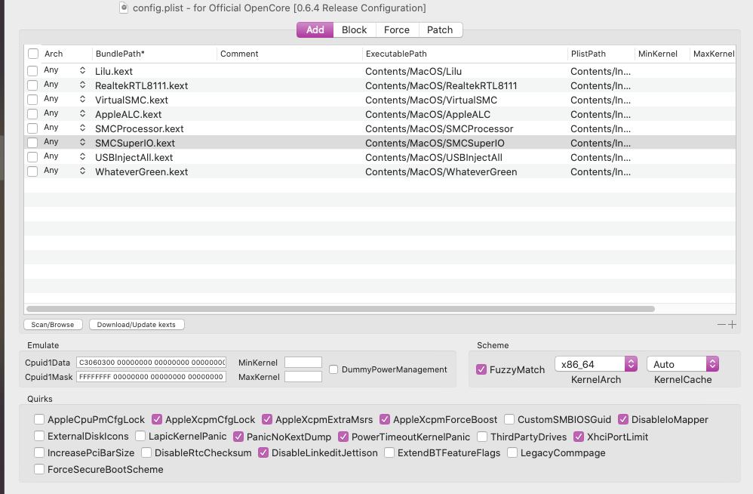Open the KernelArch x86_64 dropdown
753x494 pixels.
pyautogui.click(x=596, y=364)
